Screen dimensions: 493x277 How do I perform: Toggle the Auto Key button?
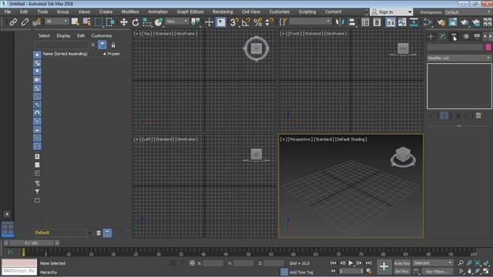[x=402, y=263]
